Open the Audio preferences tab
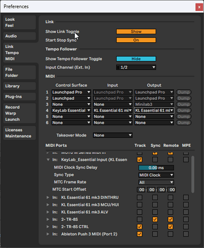The height and width of the screenshot is (248, 204). tap(19, 36)
